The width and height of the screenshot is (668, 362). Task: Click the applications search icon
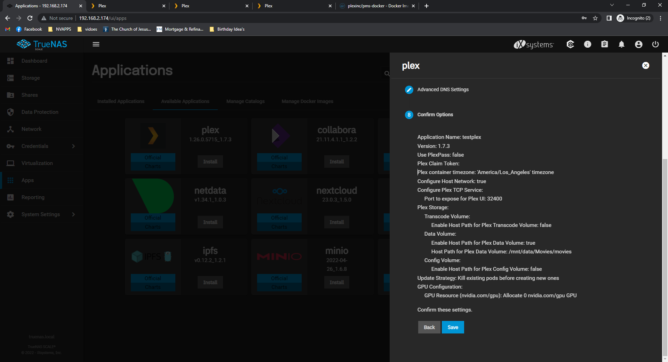(x=387, y=73)
